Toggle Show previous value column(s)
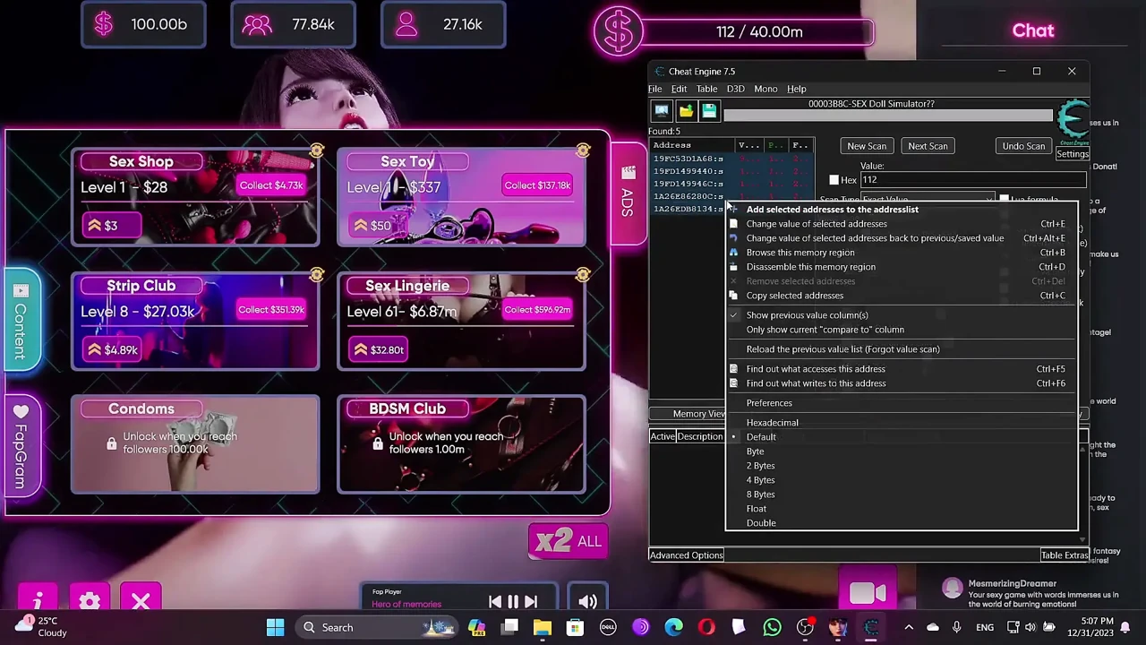The image size is (1146, 645). point(808,315)
